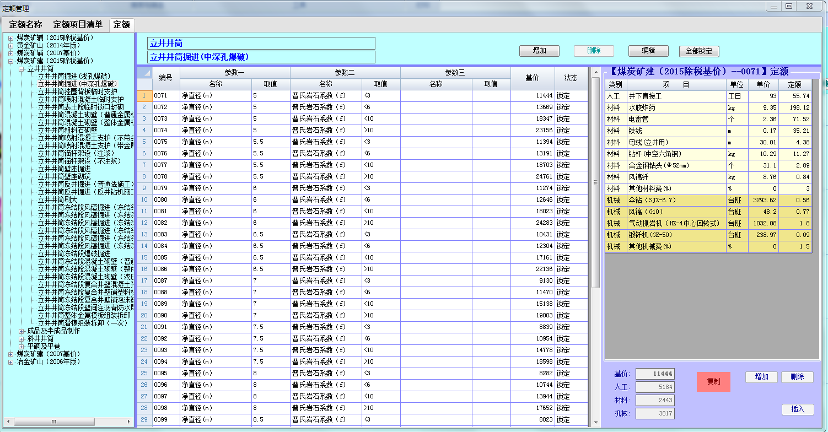Click the 材料 field showing 2443

(x=655, y=400)
